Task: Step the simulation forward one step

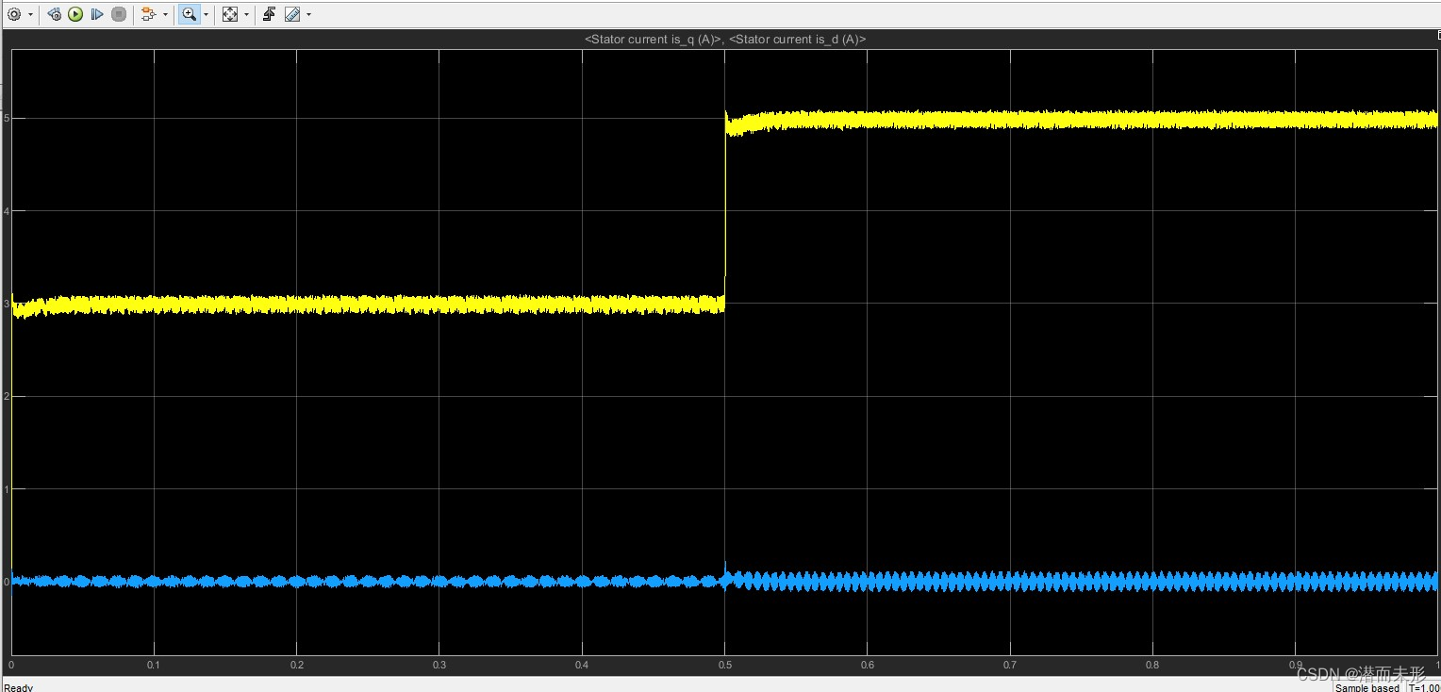Action: click(96, 13)
